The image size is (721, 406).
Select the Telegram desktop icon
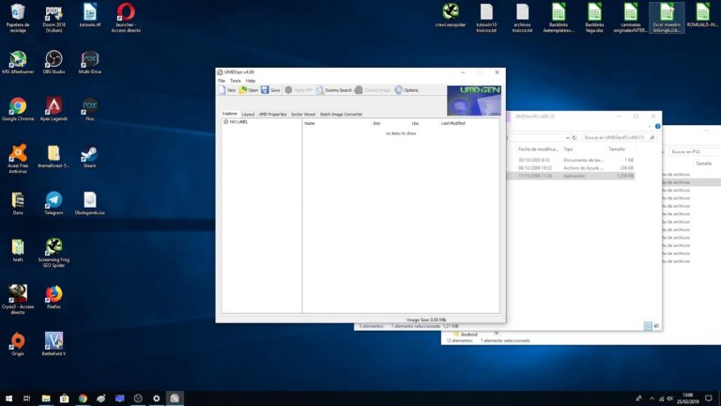click(54, 200)
